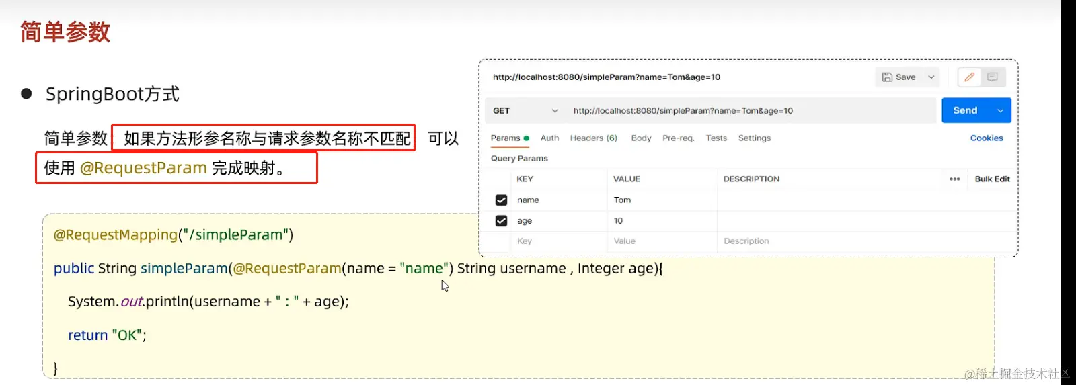This screenshot has width=1076, height=385.
Task: Click the comment icon beside the pencil
Action: (x=993, y=77)
